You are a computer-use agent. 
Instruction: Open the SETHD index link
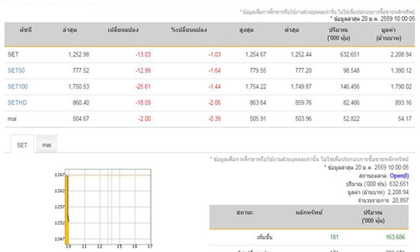(17, 103)
